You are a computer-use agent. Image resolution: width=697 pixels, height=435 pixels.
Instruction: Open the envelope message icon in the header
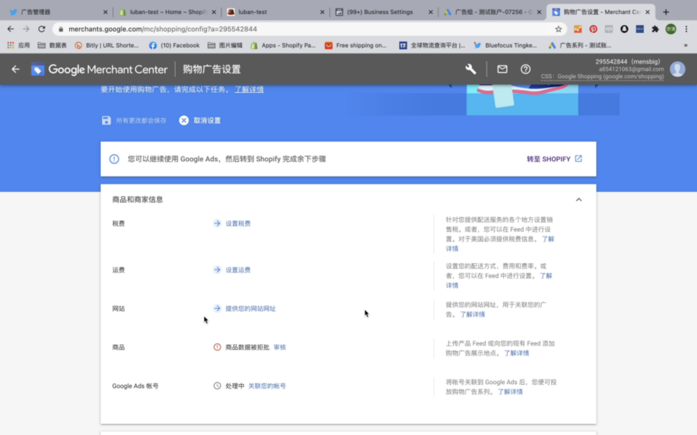tap(502, 69)
